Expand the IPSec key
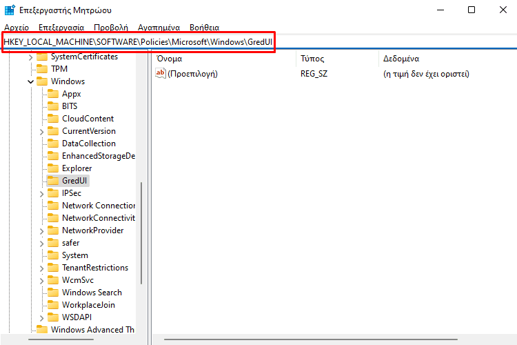Screen dimensions: 517x345 [x=42, y=194]
